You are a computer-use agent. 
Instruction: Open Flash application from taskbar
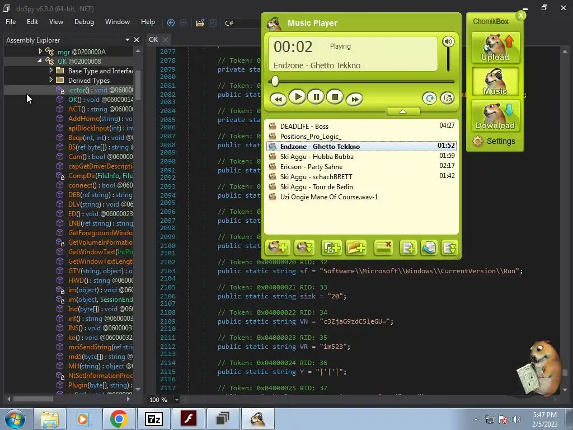[x=188, y=419]
